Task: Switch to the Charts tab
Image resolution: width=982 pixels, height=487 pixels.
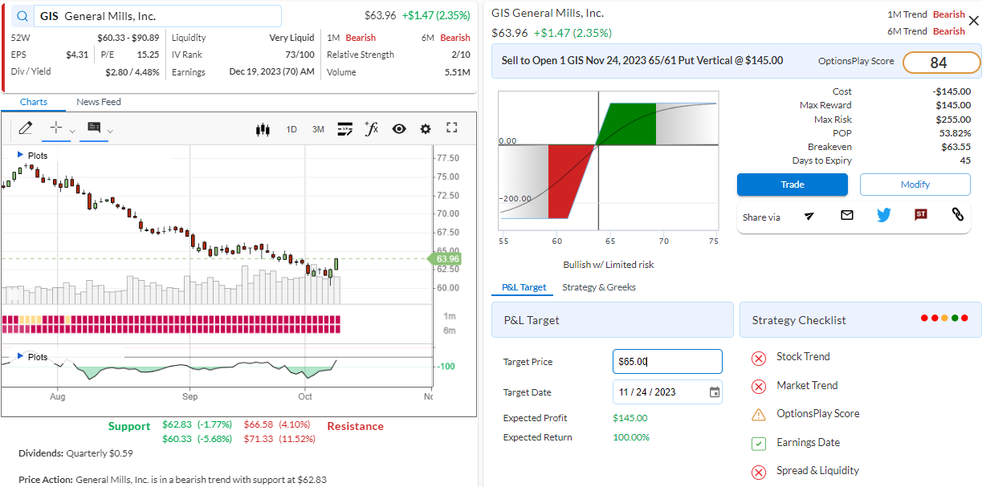Action: (x=34, y=102)
